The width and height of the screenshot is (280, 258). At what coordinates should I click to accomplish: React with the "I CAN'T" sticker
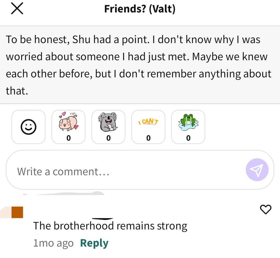pyautogui.click(x=148, y=127)
